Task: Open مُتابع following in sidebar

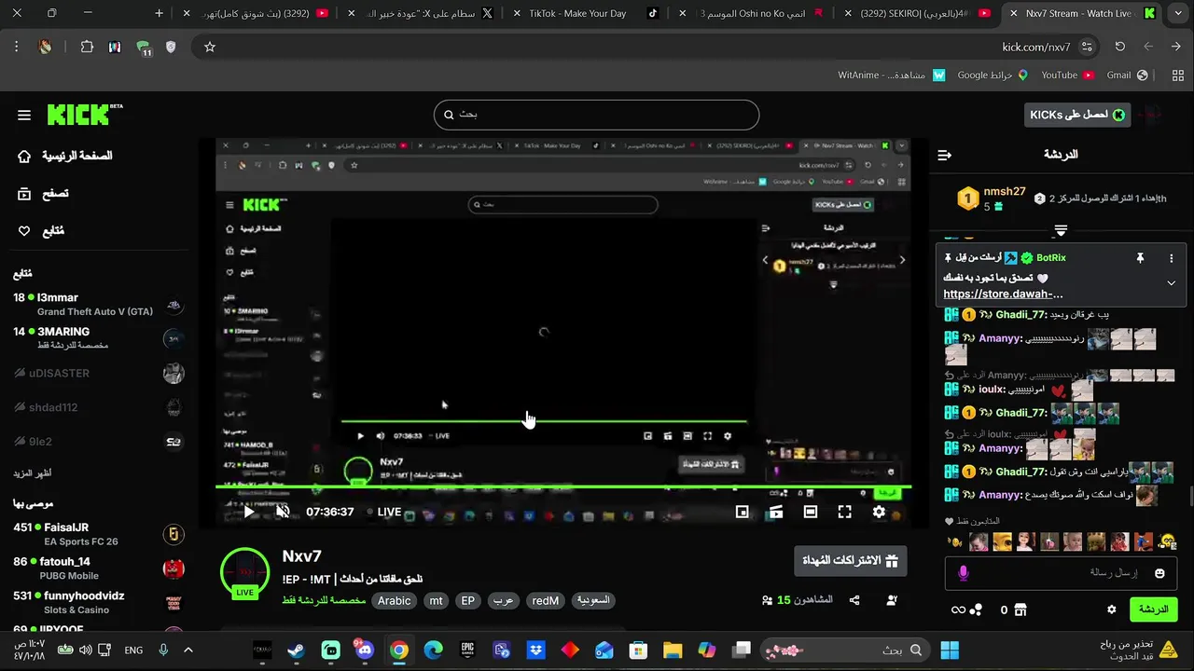Action: click(x=41, y=231)
